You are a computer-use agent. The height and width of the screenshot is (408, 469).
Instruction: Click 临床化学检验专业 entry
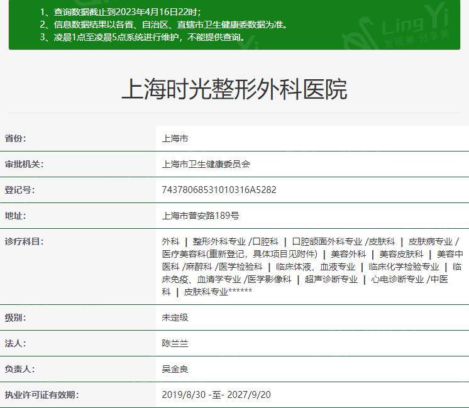click(404, 267)
